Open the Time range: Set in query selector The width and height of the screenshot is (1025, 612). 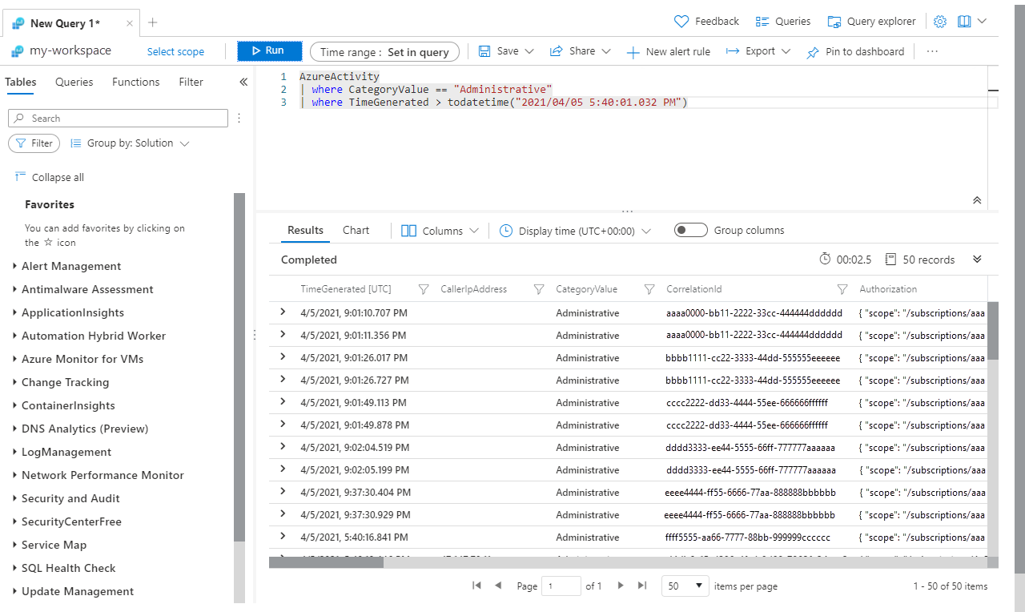click(x=385, y=52)
